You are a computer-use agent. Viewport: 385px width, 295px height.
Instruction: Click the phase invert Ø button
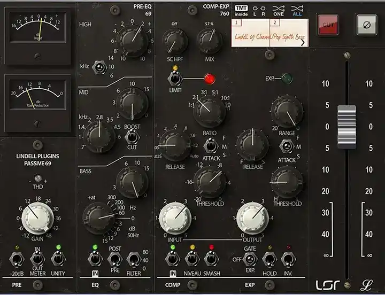click(x=367, y=25)
